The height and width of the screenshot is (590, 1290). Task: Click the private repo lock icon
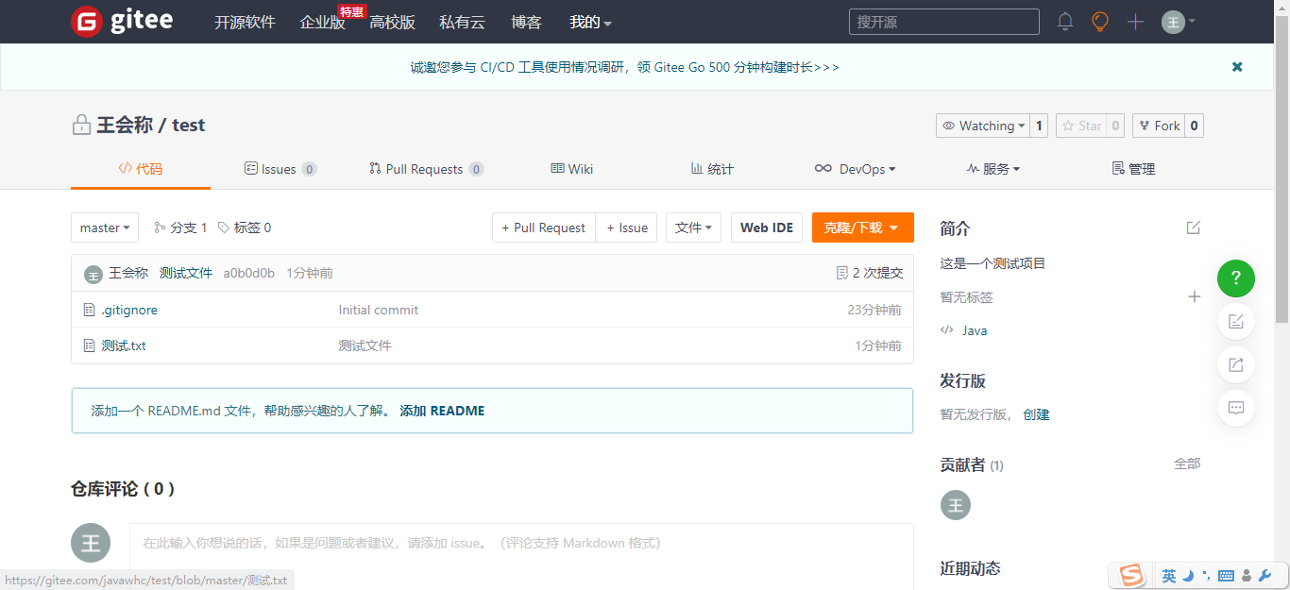(x=81, y=125)
